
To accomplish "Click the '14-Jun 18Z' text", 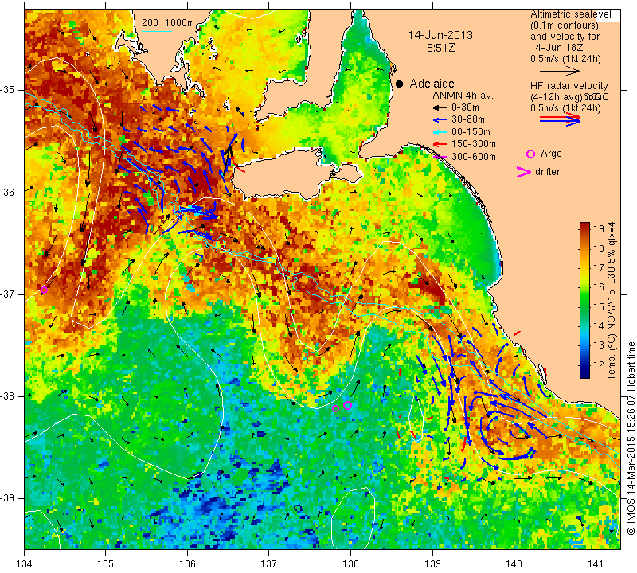I will pyautogui.click(x=557, y=48).
